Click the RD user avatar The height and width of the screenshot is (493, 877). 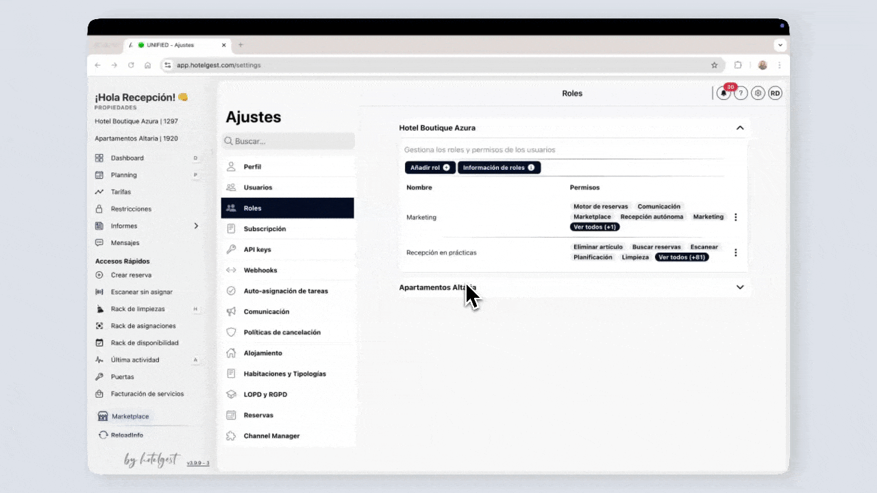pos(775,94)
